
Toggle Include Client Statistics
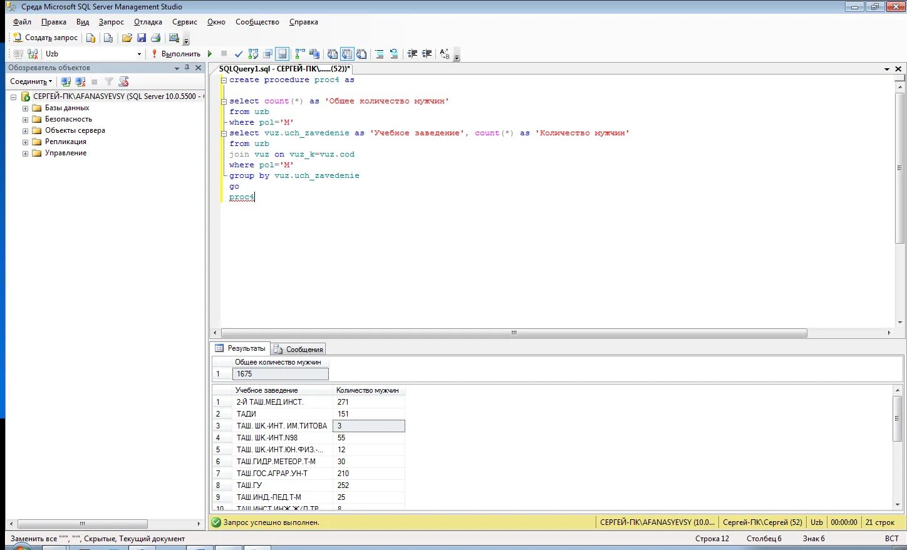[314, 54]
